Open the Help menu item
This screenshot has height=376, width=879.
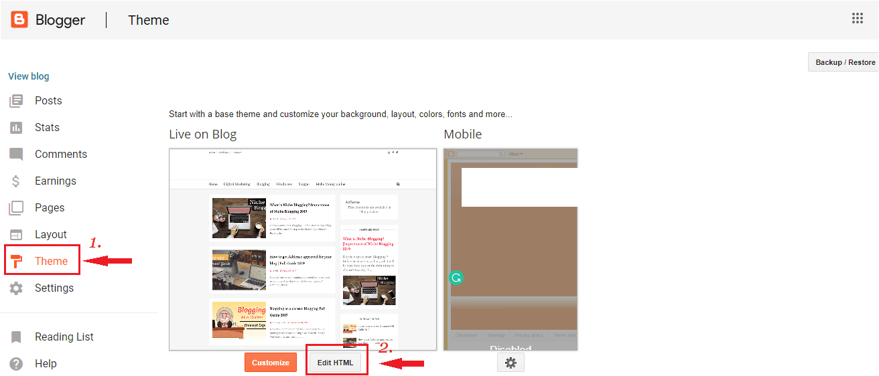[46, 364]
